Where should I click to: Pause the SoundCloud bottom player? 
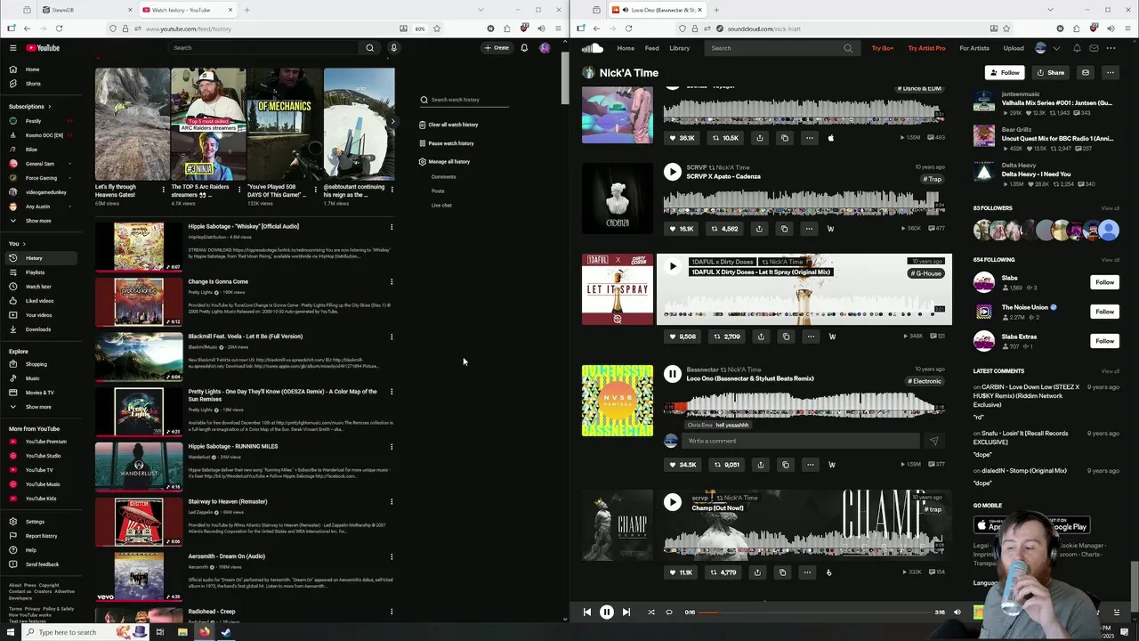pos(607,613)
